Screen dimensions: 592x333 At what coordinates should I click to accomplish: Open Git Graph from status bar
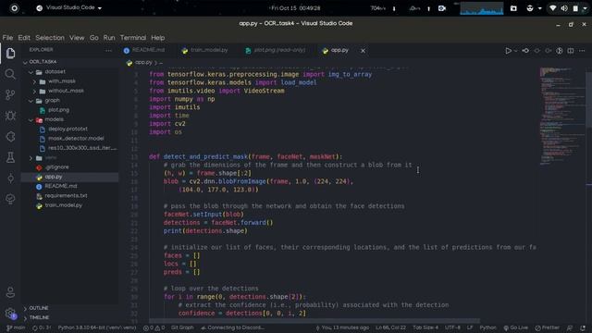click(x=182, y=327)
